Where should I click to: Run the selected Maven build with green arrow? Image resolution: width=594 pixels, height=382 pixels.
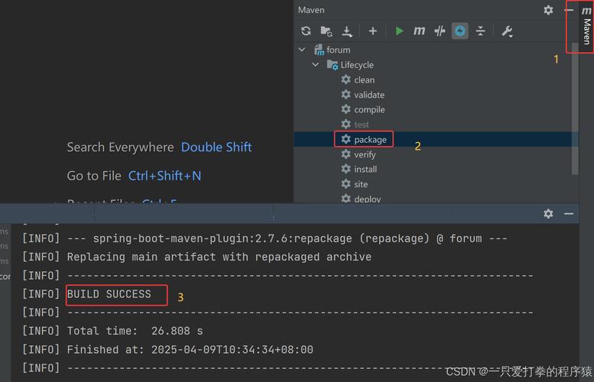(399, 31)
